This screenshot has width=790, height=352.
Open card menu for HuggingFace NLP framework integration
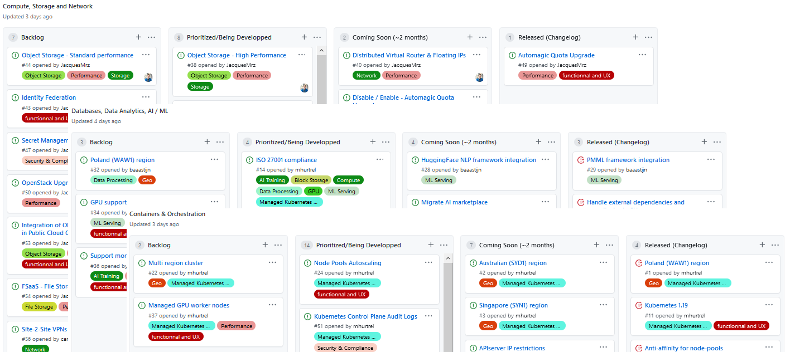545,159
